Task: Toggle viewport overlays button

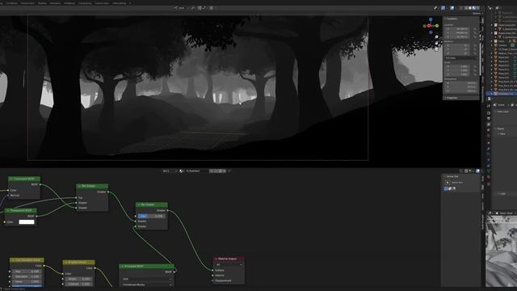Action: point(452,8)
